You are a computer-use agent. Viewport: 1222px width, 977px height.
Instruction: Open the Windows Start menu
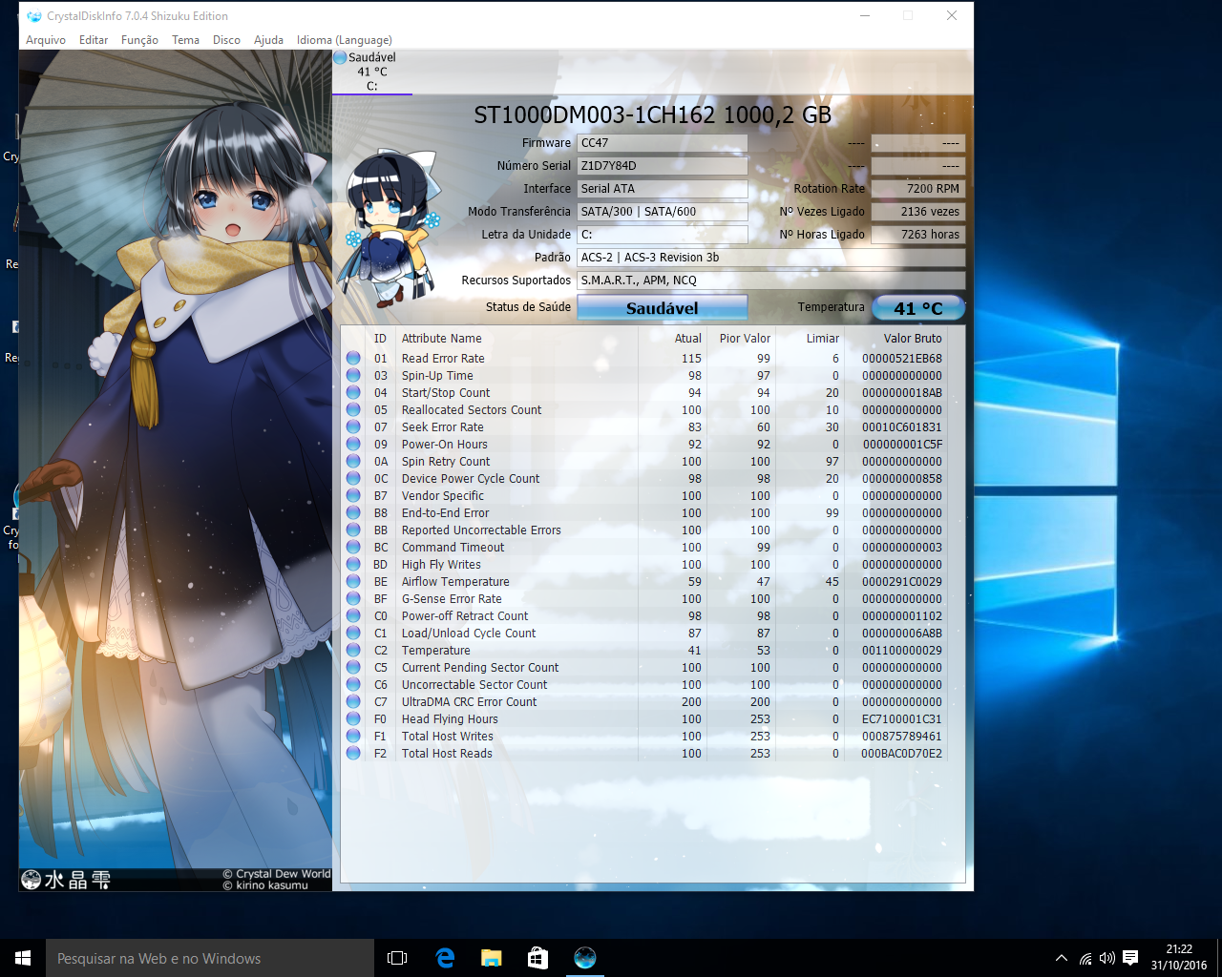click(x=23, y=958)
